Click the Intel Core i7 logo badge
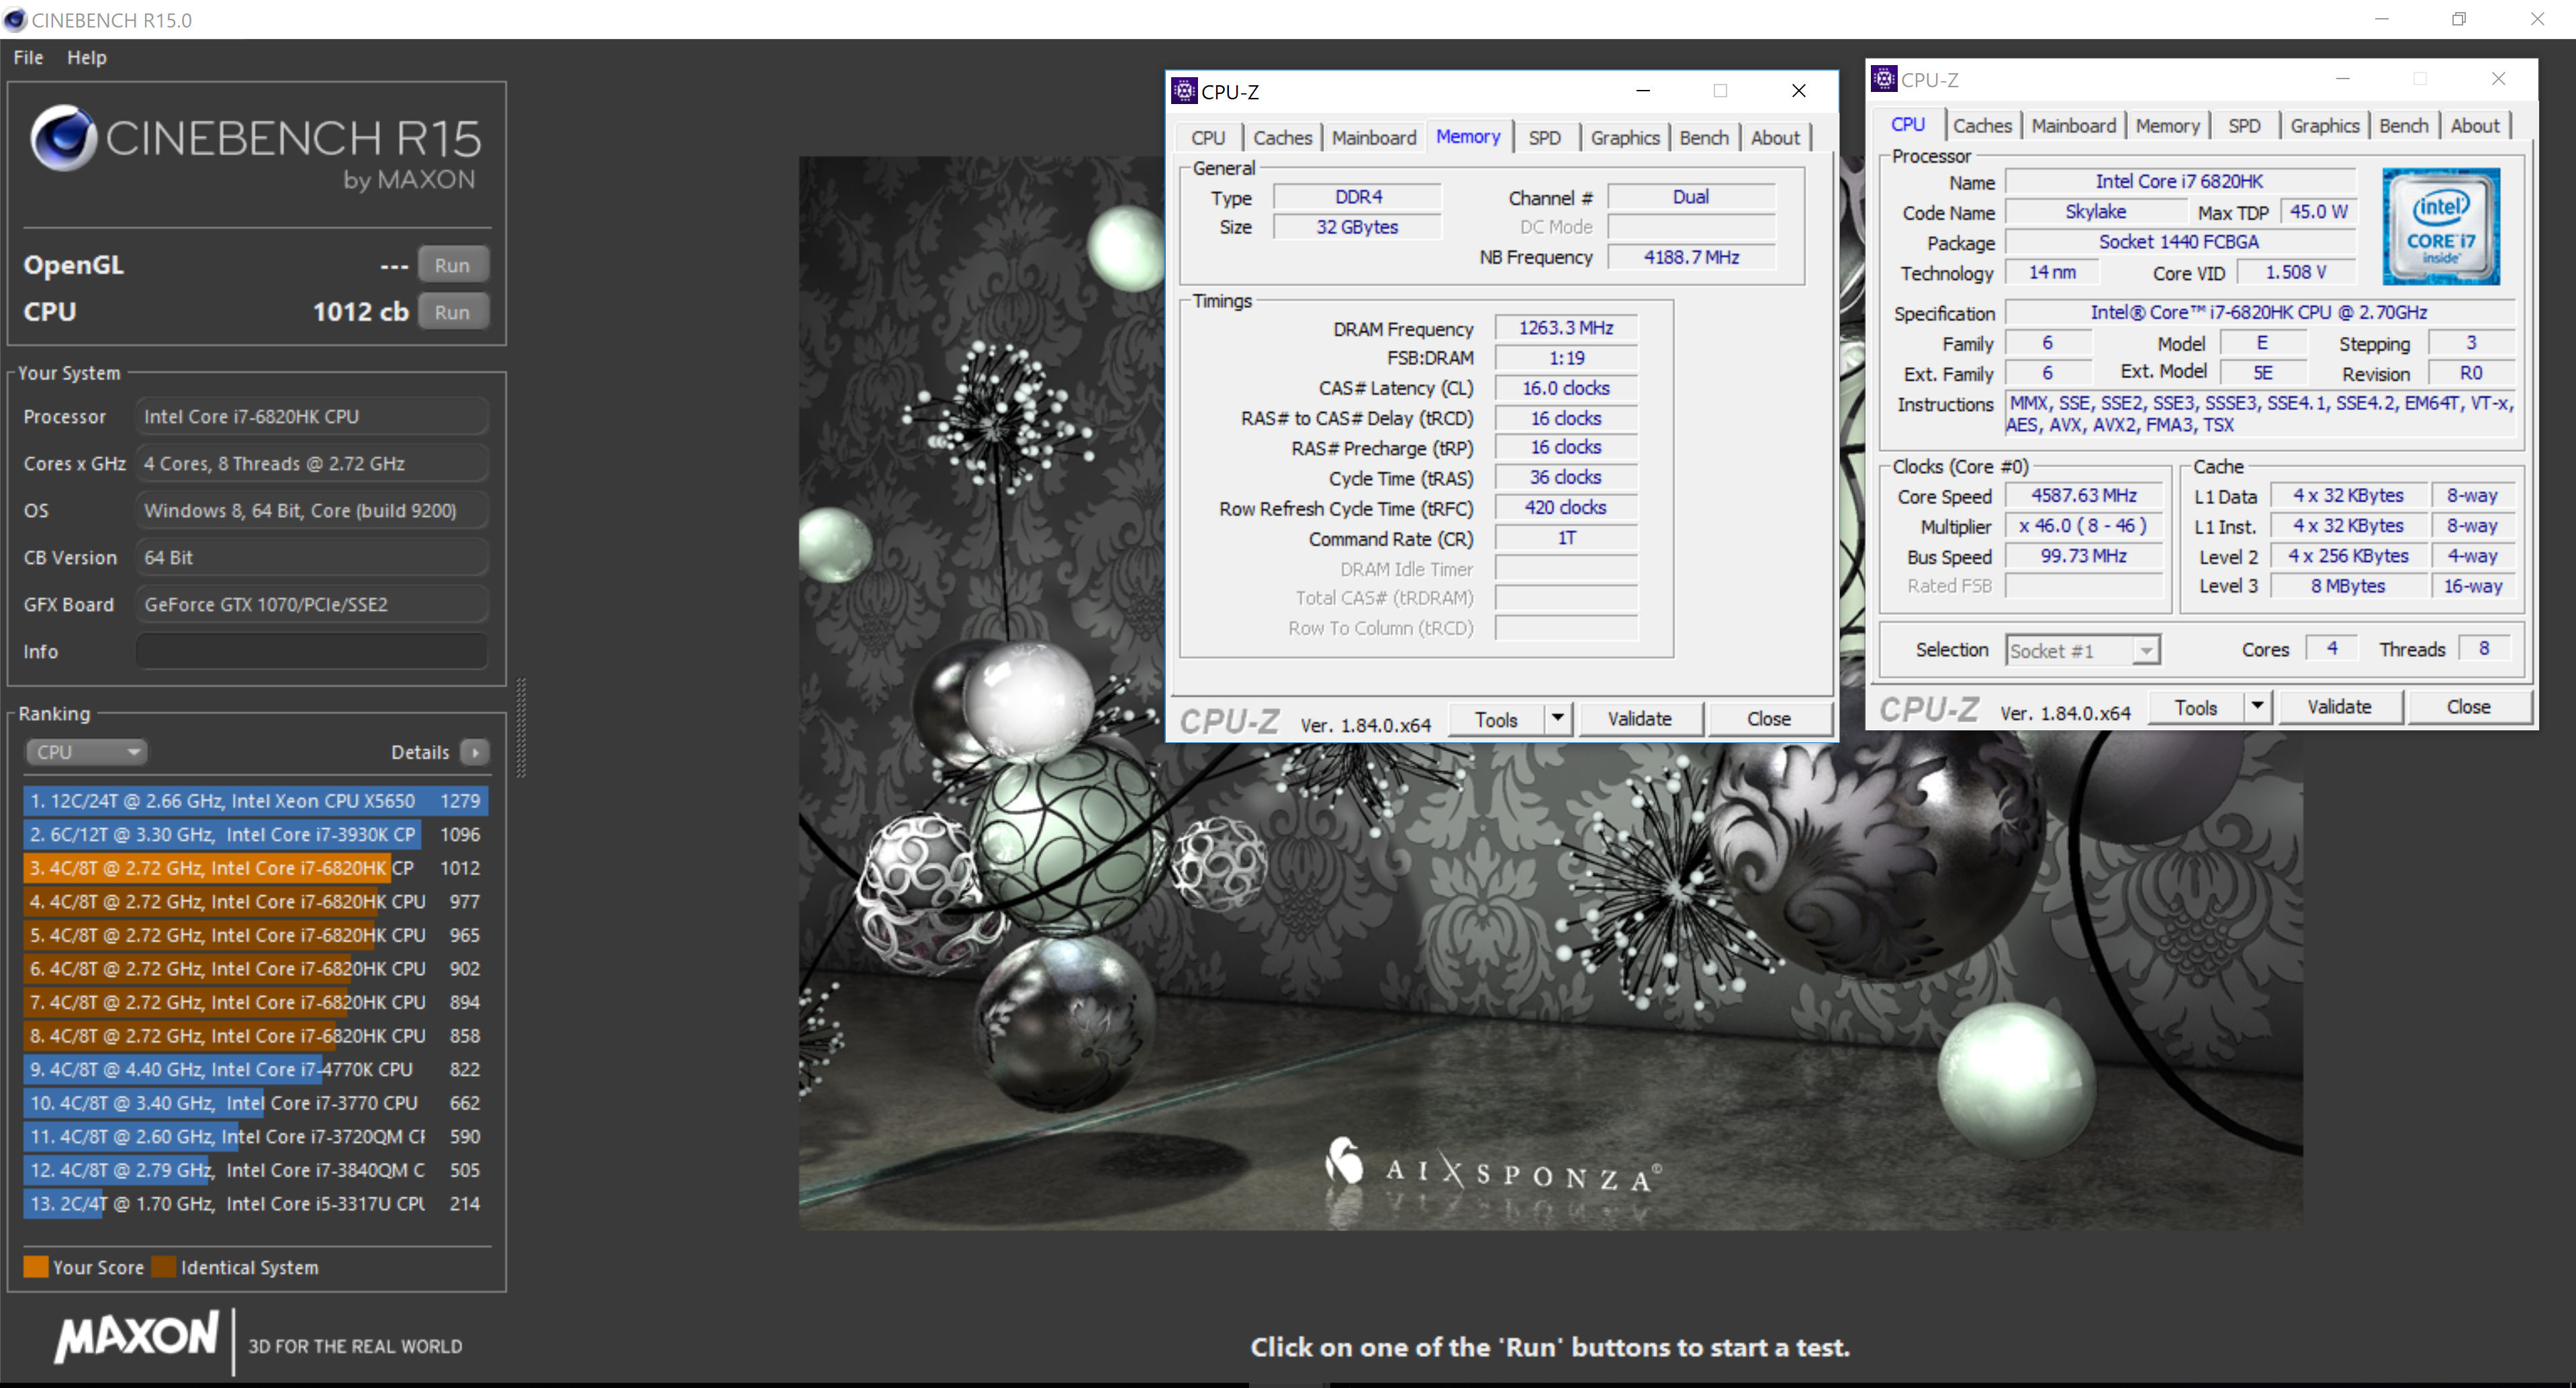 (x=2441, y=227)
